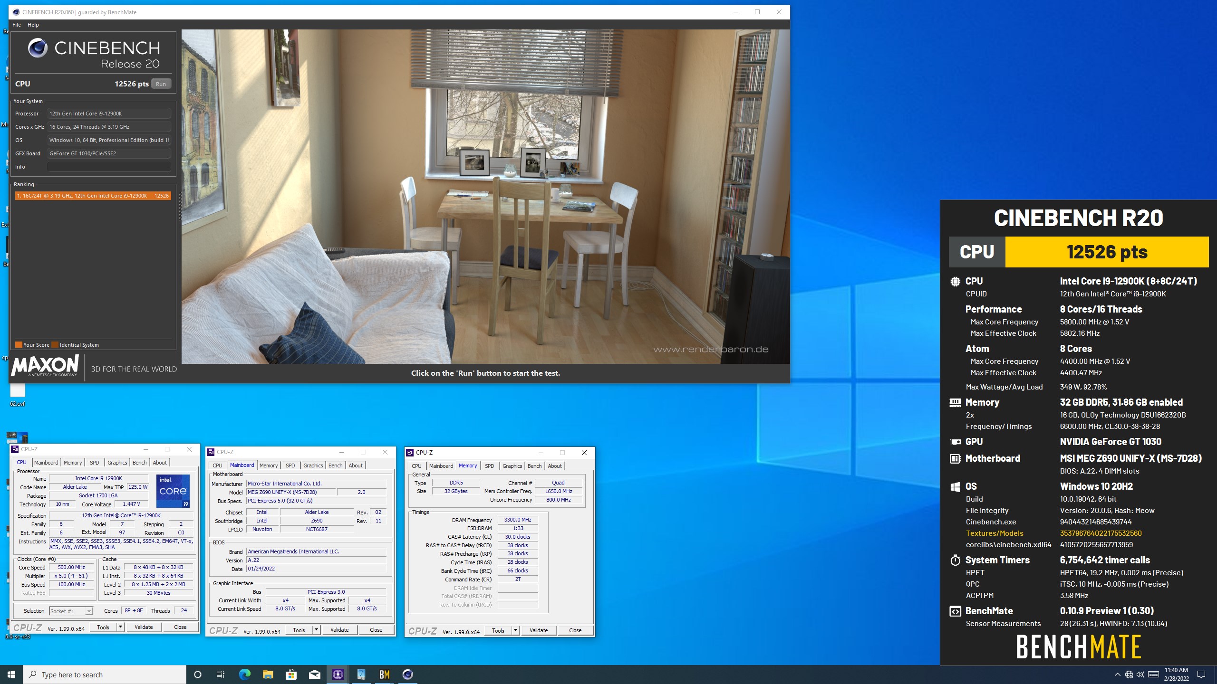Click Validate in the CPU-Z Memory window
This screenshot has height=684, width=1217.
click(539, 630)
